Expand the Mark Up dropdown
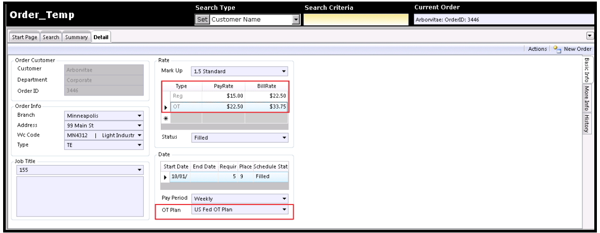This screenshot has width=600, height=233. [284, 72]
